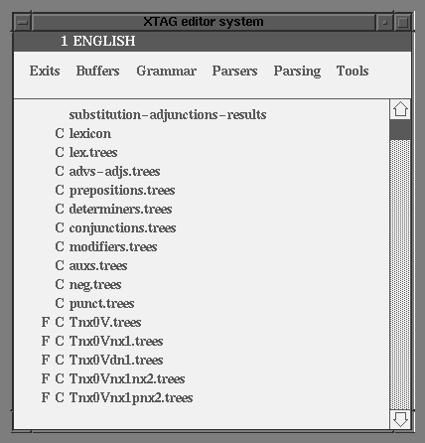Select the 1 ENGLISH grammar header
The width and height of the screenshot is (425, 443).
tap(98, 41)
